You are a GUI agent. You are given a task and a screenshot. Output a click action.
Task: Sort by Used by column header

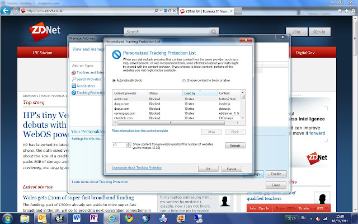point(200,93)
